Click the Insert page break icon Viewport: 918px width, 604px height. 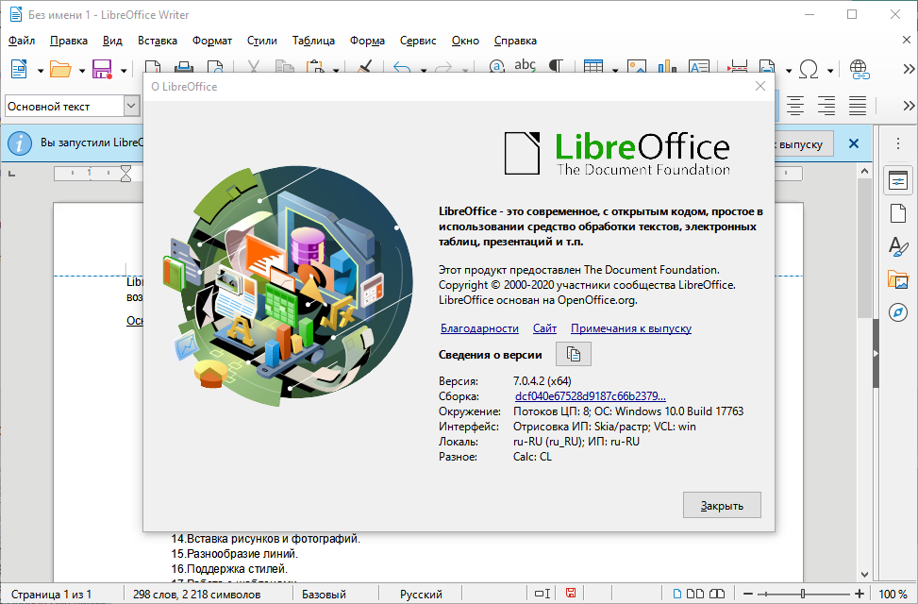(x=737, y=66)
